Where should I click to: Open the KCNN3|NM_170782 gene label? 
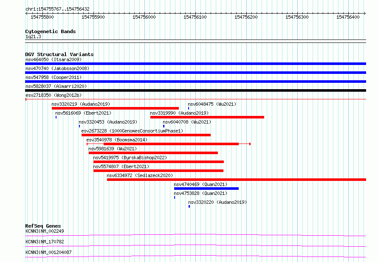click(45, 242)
